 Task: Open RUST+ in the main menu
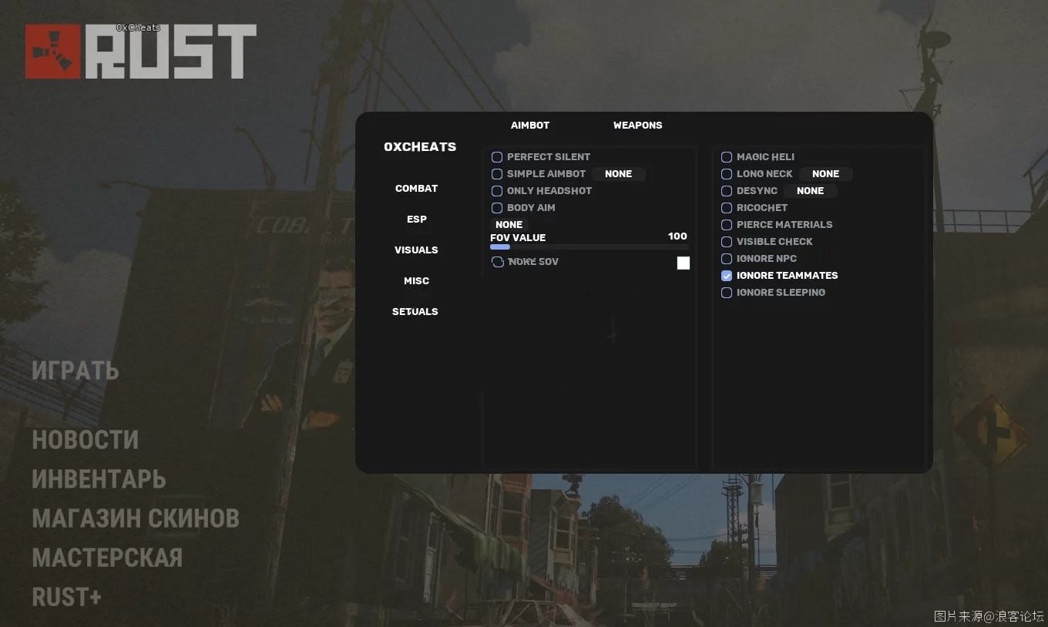(x=67, y=597)
